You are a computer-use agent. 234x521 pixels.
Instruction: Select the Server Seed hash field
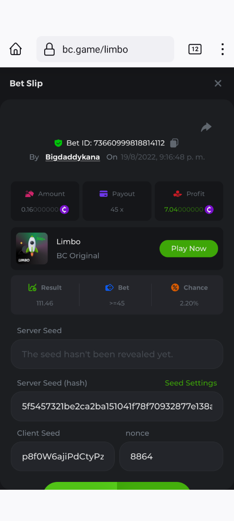[117, 406]
